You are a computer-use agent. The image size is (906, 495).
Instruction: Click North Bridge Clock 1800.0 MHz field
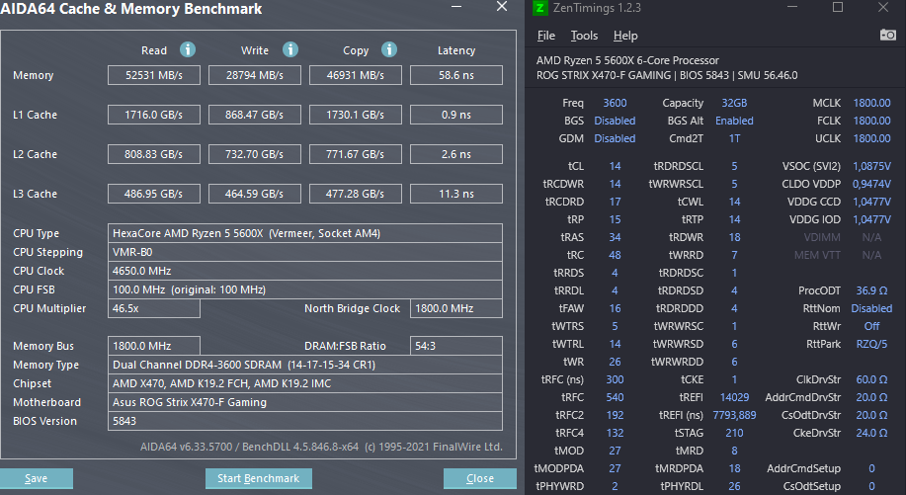point(455,308)
